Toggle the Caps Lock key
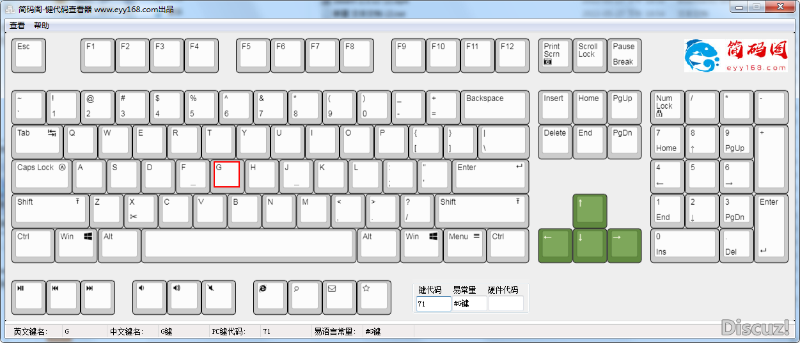Screen dimensions: 800x343 (x=42, y=176)
